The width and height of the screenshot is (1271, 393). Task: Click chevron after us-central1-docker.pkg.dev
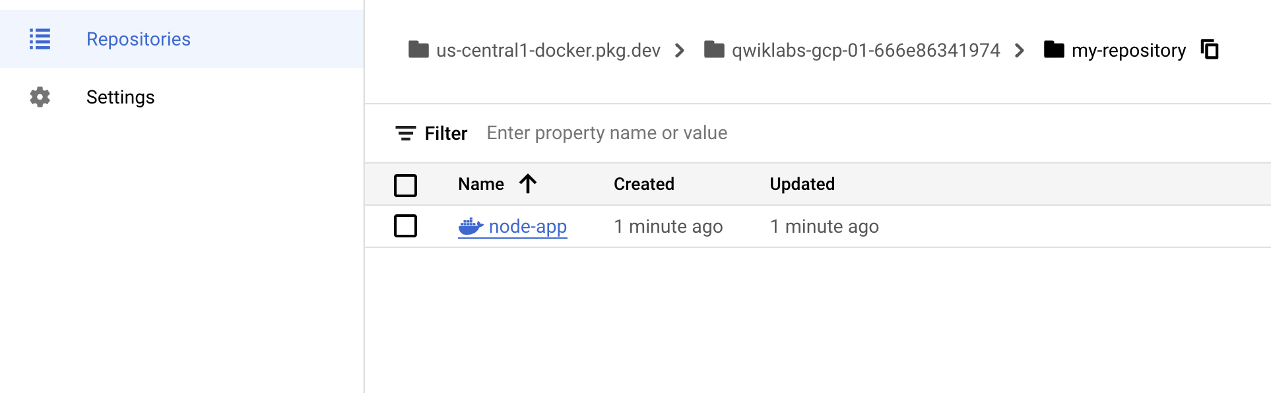coord(680,50)
